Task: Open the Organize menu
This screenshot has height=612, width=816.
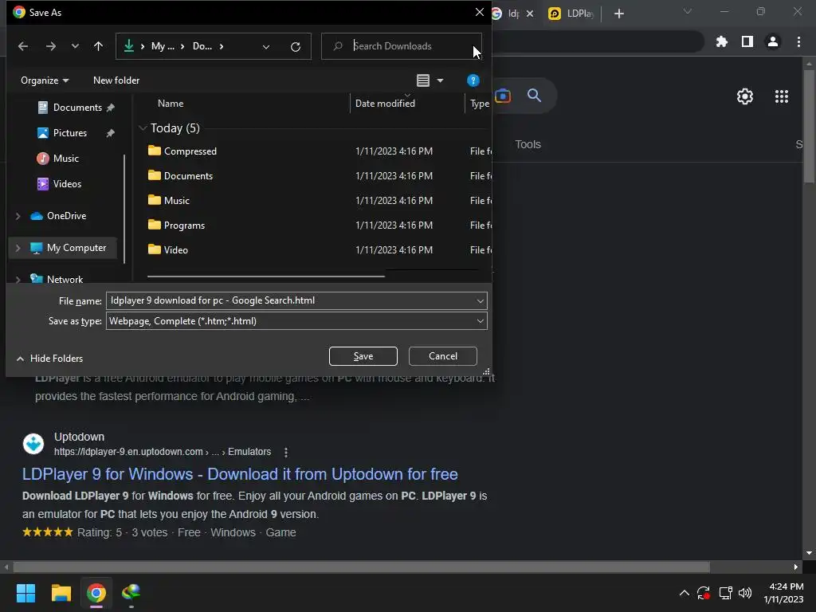Action: coord(45,80)
